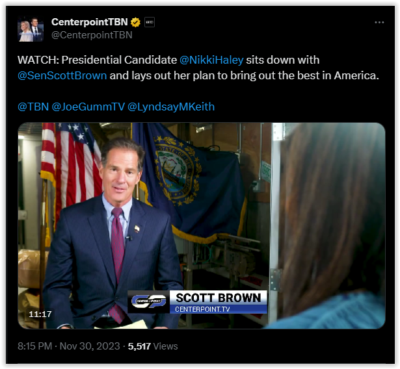Visit the @TBN mention
The image size is (400, 369).
tap(33, 107)
